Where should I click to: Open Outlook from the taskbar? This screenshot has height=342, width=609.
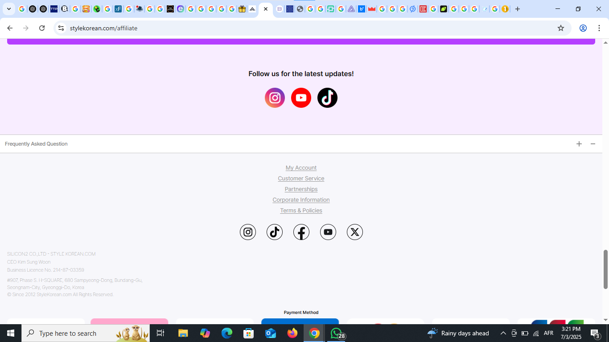(271, 333)
